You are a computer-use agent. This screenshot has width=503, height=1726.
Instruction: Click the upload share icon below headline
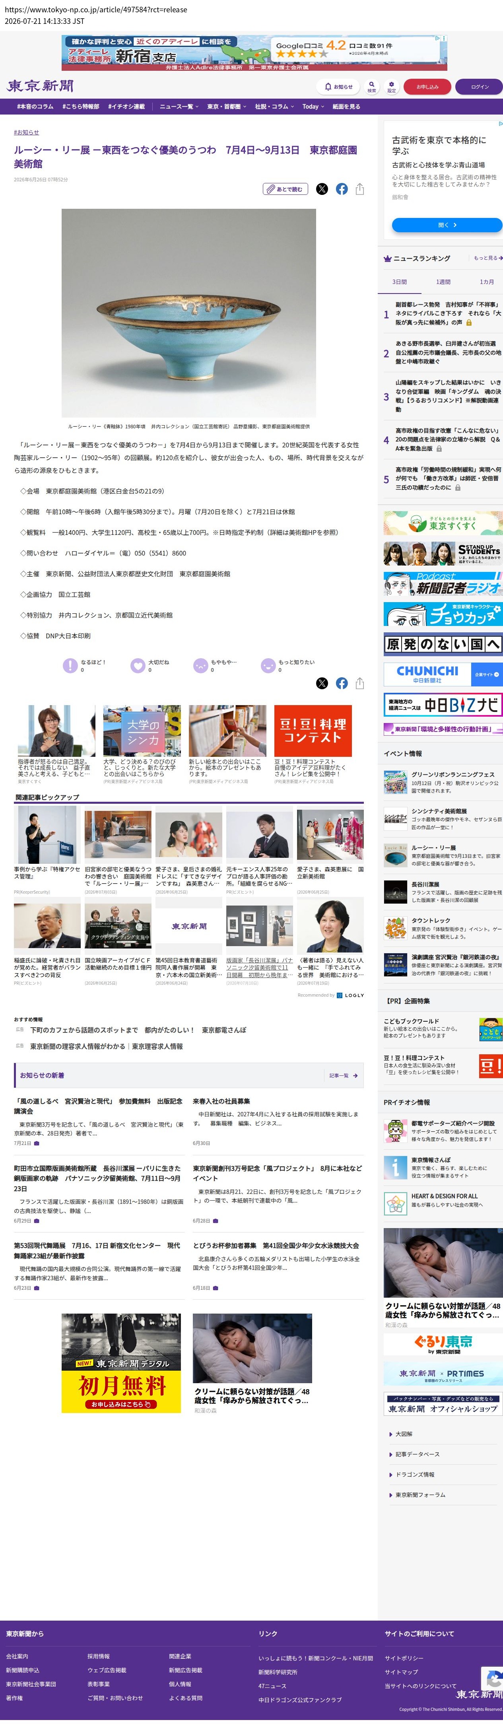tap(360, 189)
